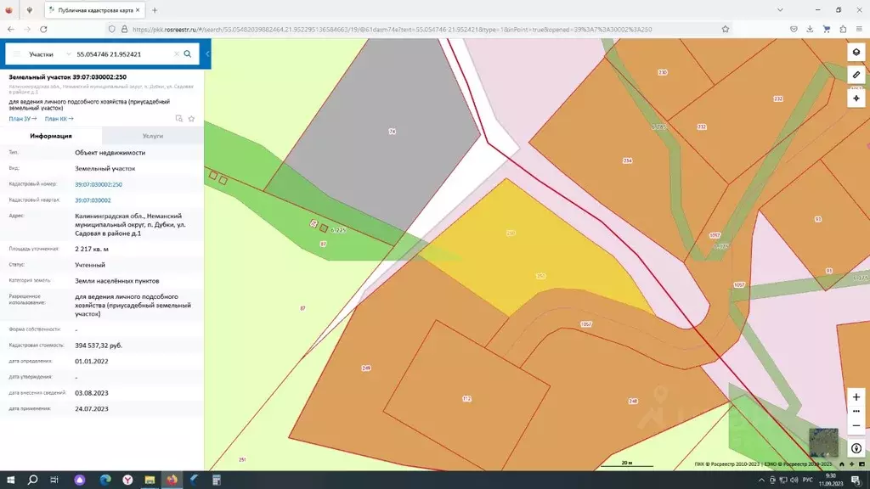The height and width of the screenshot is (489, 870).
Task: Bookmark this page with the address-bar star
Action: 726,29
